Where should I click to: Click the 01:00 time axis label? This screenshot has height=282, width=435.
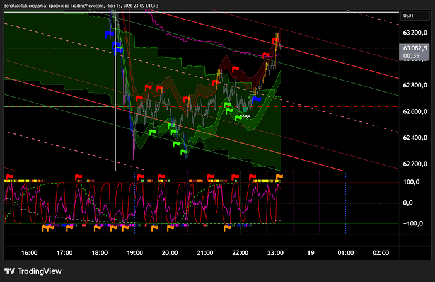click(x=345, y=252)
